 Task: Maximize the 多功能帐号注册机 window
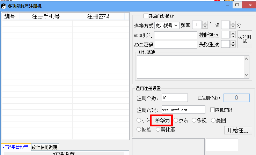click(237, 5)
